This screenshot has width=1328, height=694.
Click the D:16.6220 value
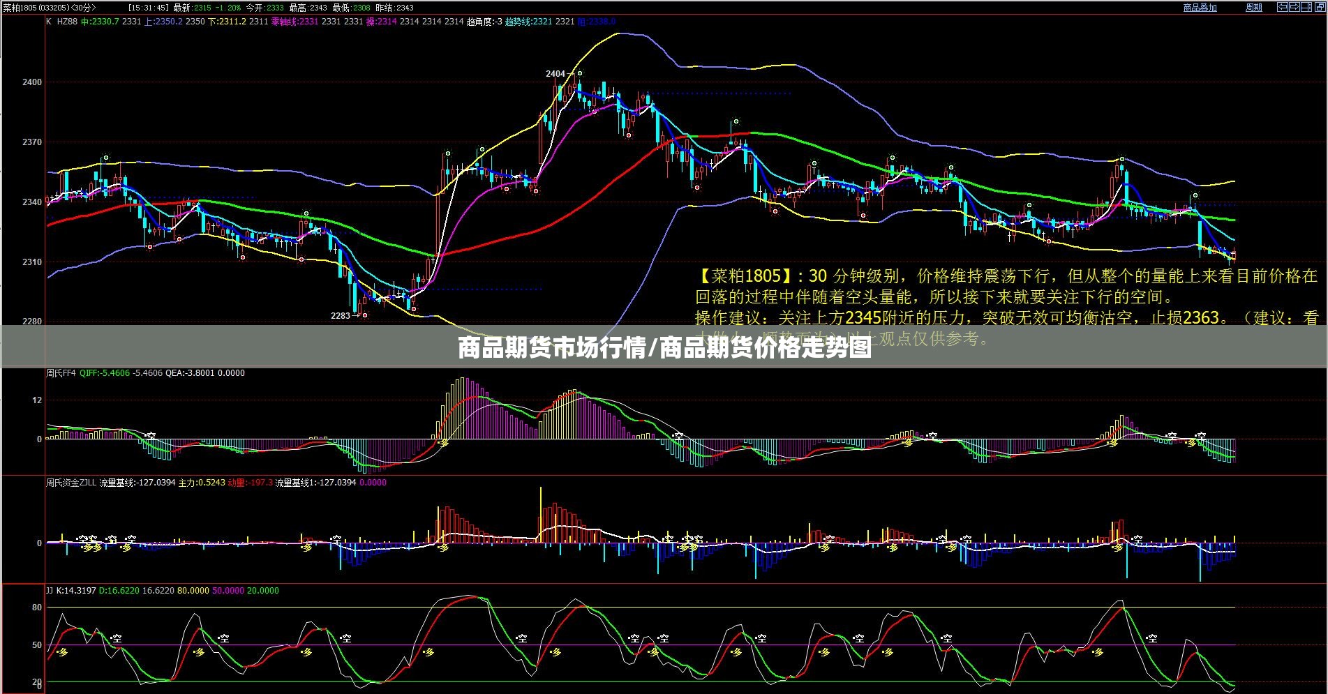click(119, 591)
